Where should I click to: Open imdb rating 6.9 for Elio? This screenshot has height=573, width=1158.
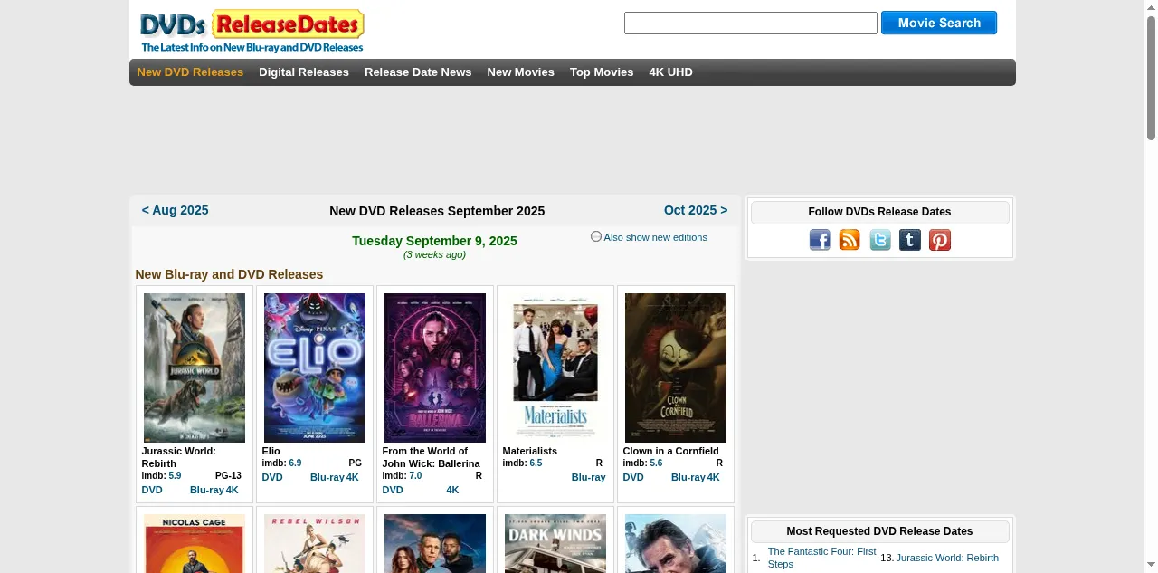coord(295,463)
